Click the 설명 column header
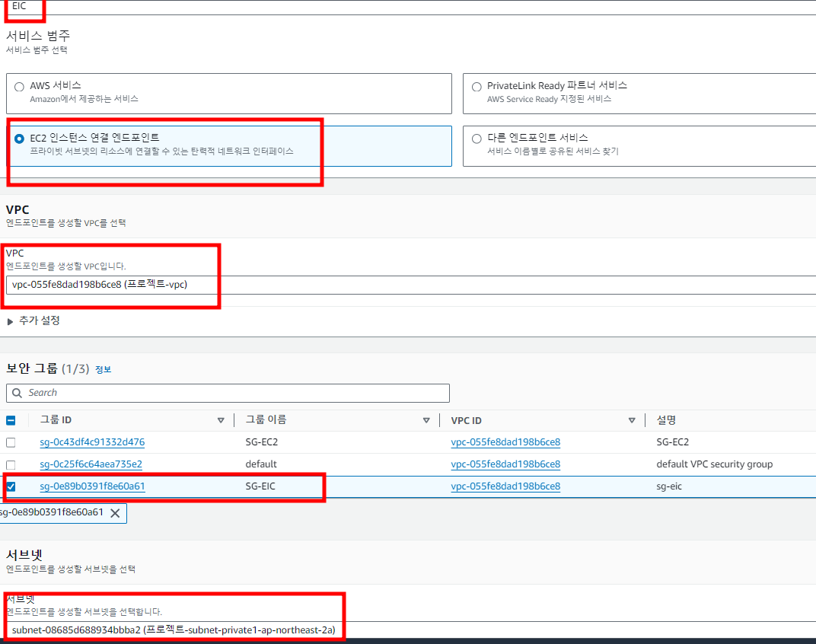The height and width of the screenshot is (644, 816). pos(666,420)
